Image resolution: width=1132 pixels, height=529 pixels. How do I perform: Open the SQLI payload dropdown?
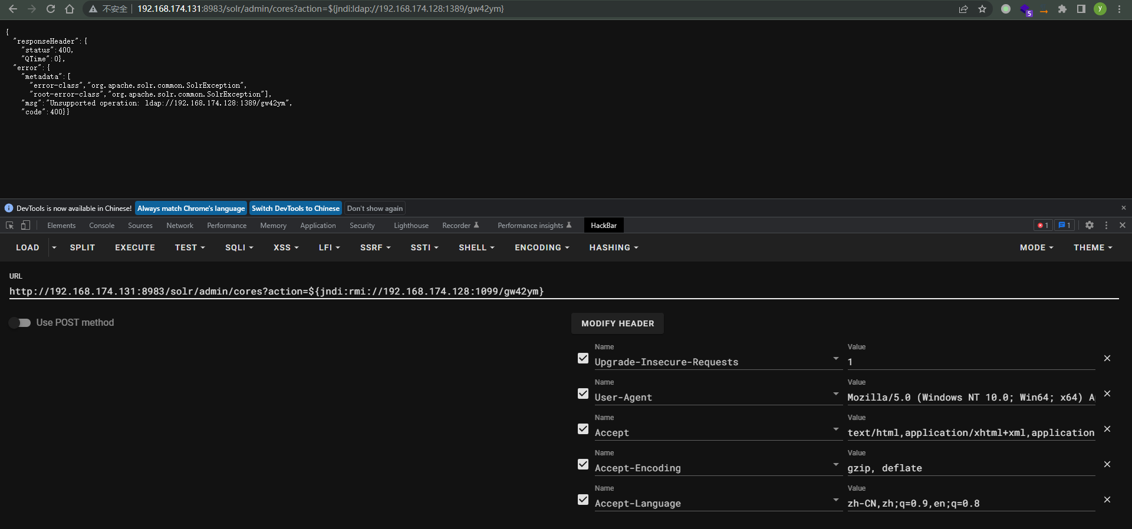[239, 247]
